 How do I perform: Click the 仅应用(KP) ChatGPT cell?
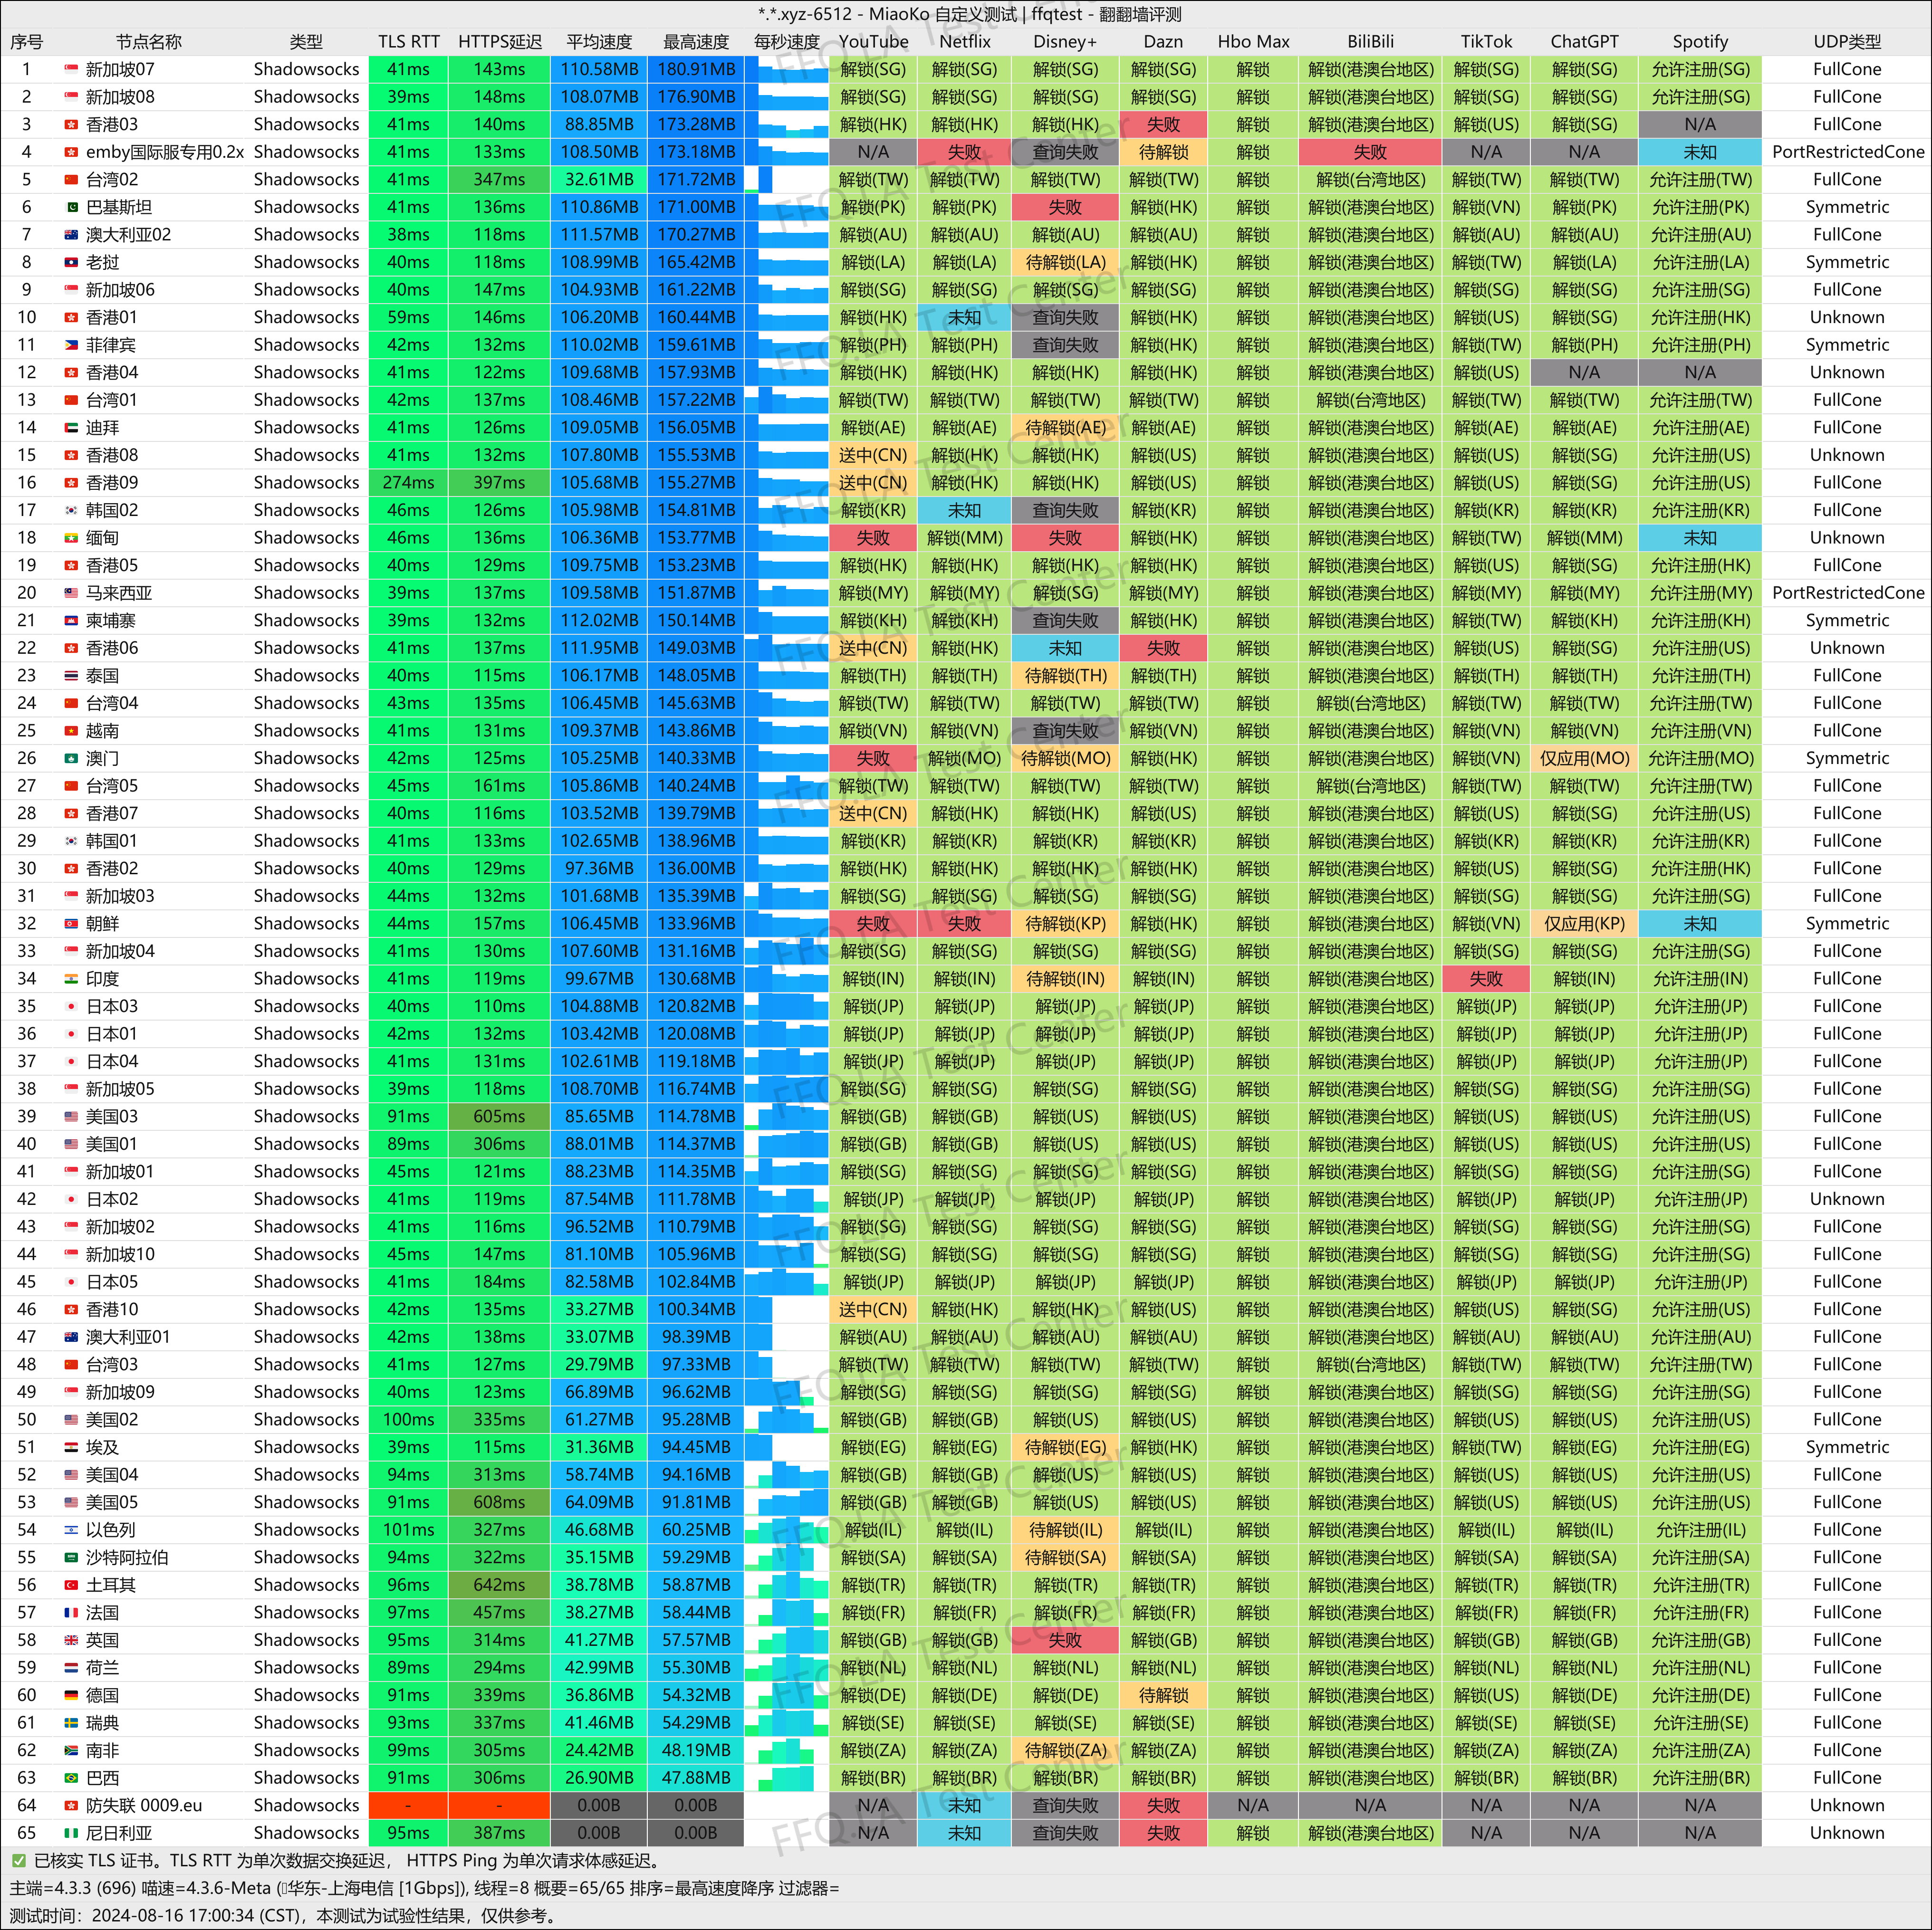click(x=1584, y=924)
